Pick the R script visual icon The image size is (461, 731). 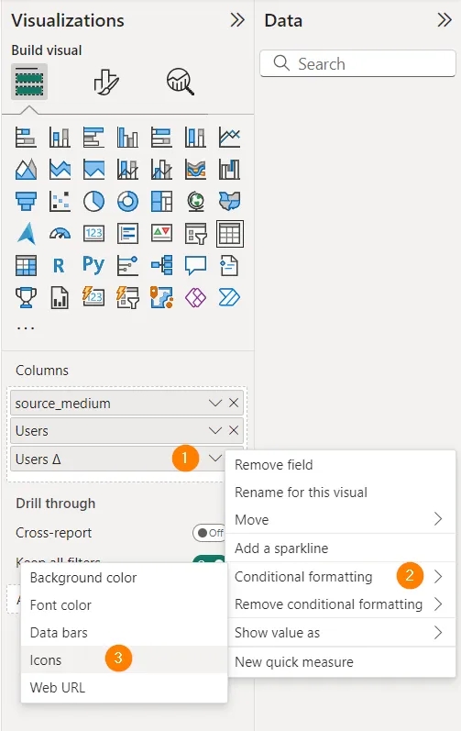coord(59,265)
